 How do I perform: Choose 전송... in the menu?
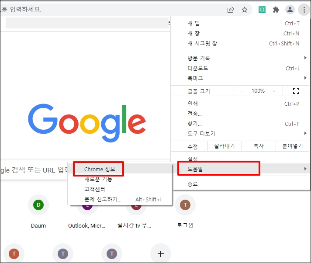(x=240, y=114)
